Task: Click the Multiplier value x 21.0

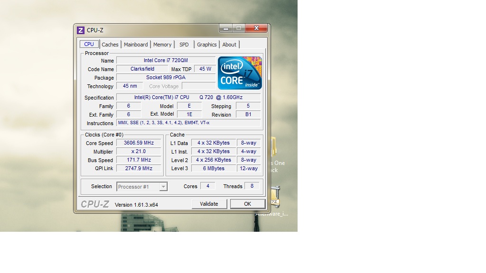Action: pyautogui.click(x=139, y=151)
